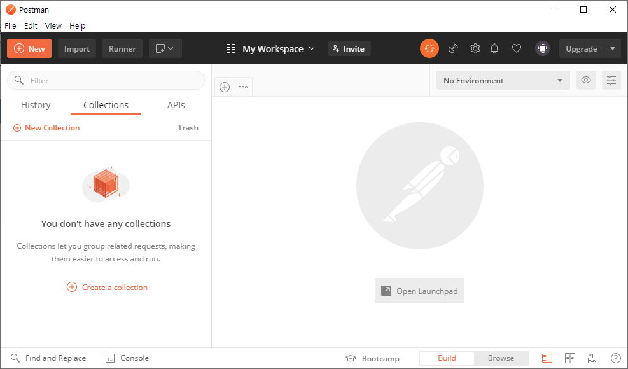The width and height of the screenshot is (628, 369).
Task: Click the Postman logo in title bar
Action: 10,10
